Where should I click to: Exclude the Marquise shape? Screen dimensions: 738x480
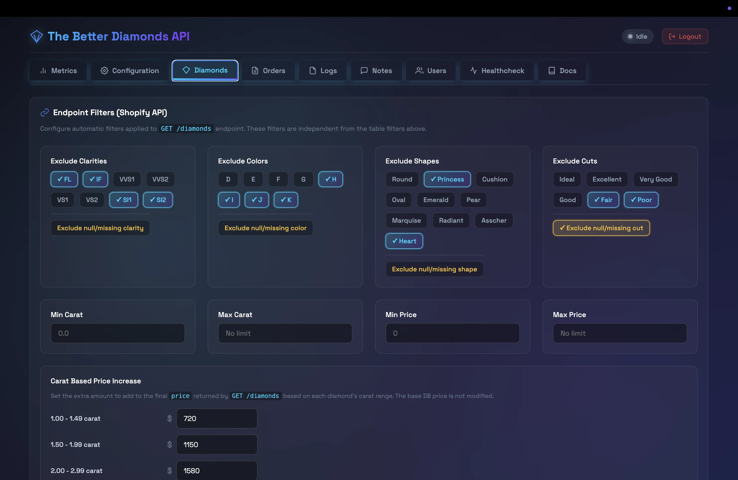click(x=406, y=220)
